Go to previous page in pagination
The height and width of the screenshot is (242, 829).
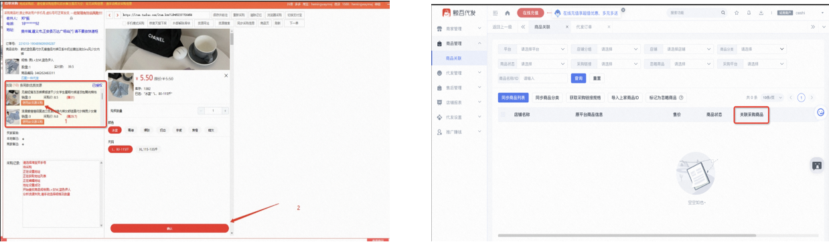tap(792, 98)
